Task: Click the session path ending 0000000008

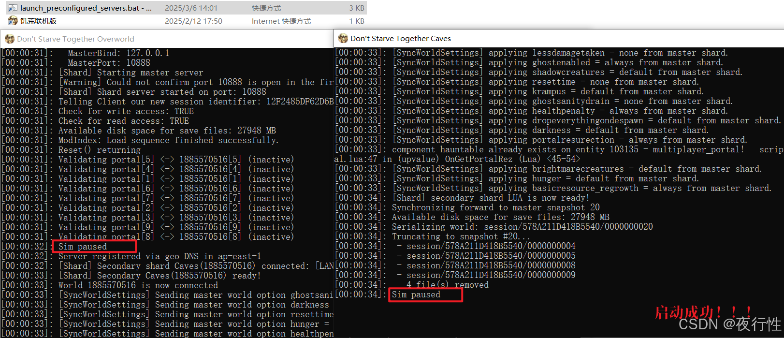Action: click(x=491, y=265)
